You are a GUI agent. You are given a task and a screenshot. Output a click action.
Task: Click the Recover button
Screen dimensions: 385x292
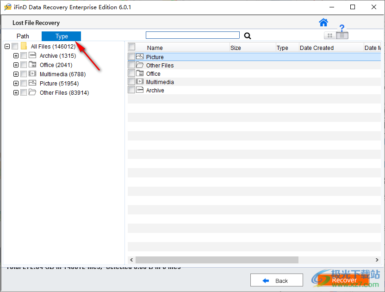click(344, 280)
